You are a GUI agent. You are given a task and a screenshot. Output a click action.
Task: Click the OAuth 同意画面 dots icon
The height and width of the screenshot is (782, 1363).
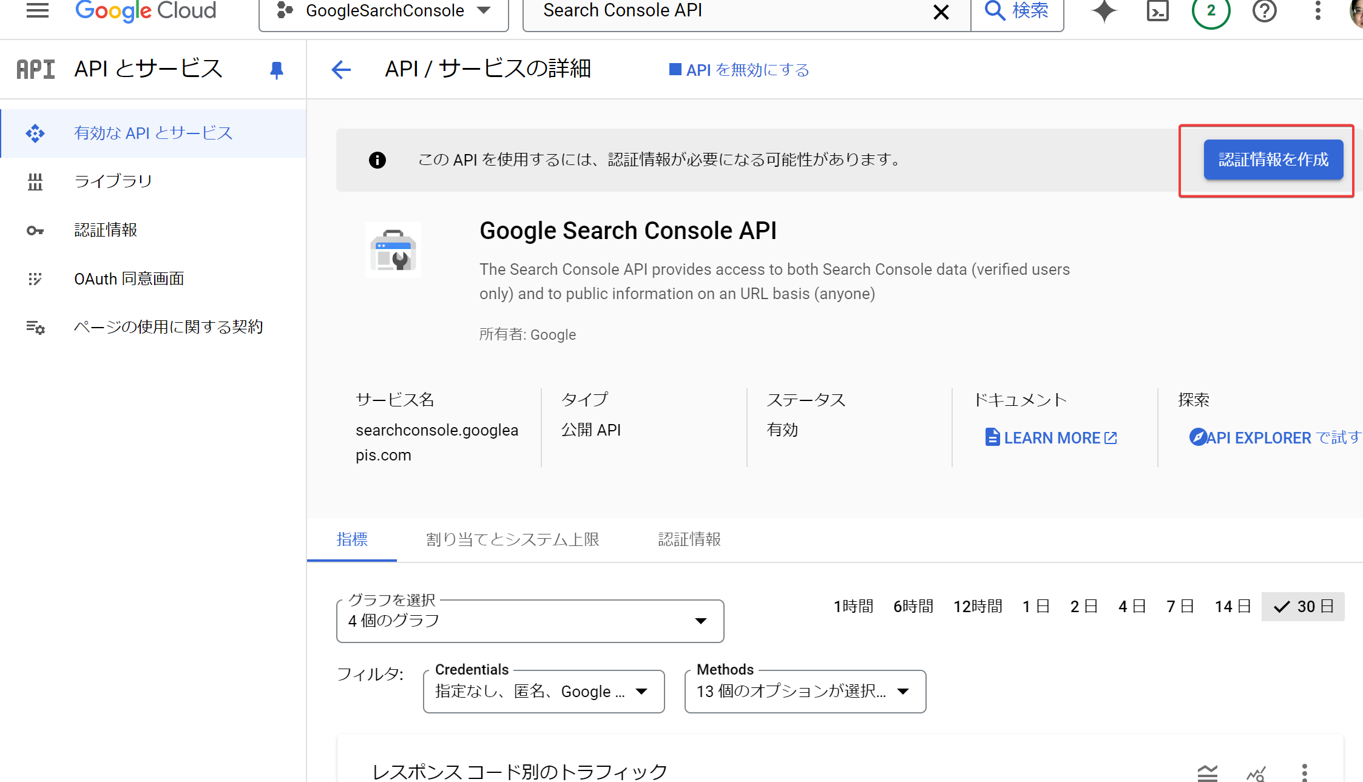coord(35,278)
